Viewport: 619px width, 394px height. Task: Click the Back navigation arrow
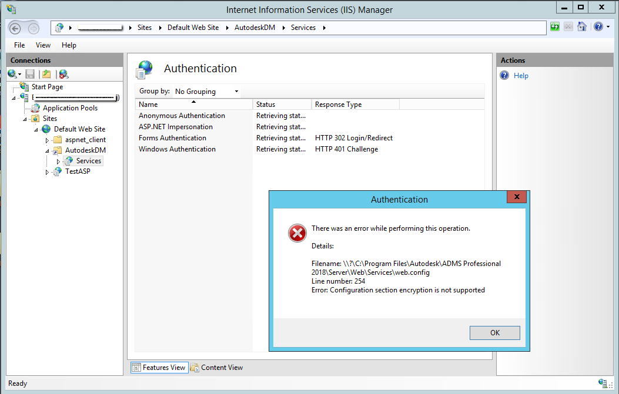(15, 28)
